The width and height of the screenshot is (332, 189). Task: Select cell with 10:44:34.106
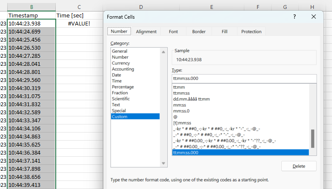(x=31, y=128)
